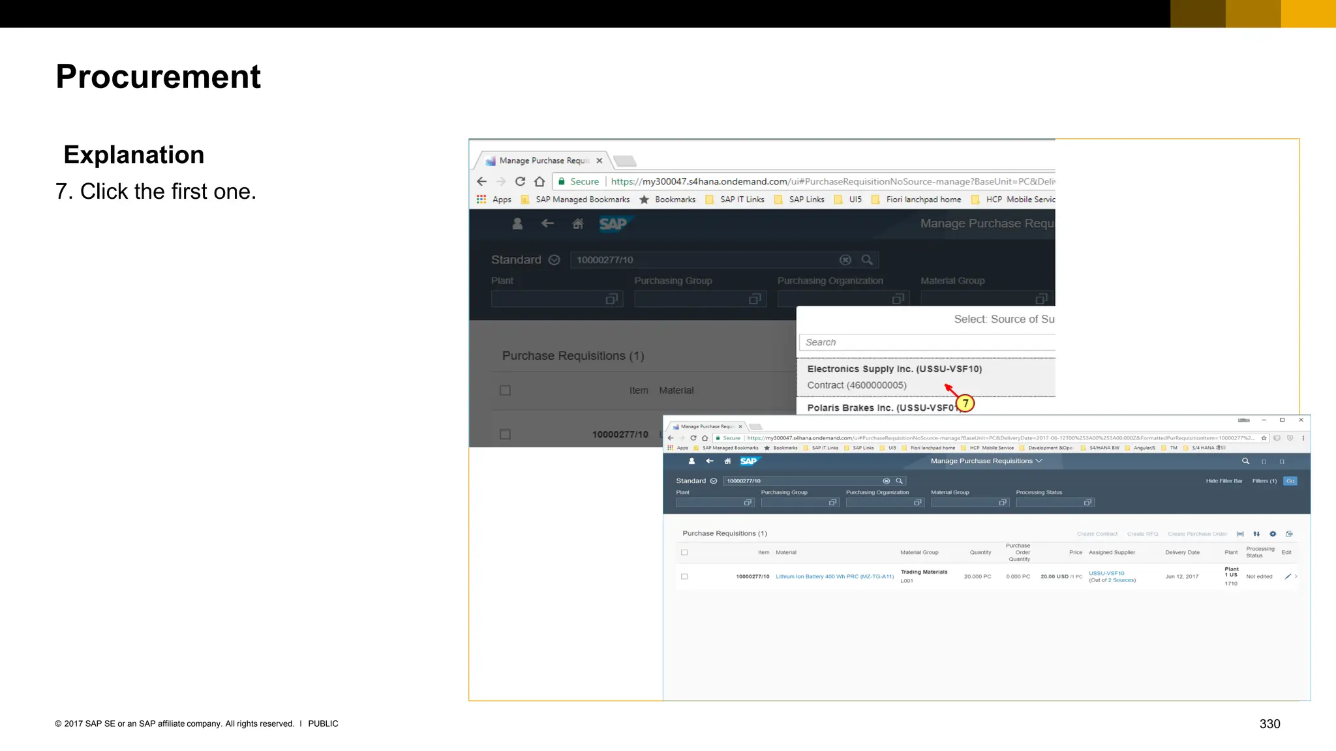Click the Search field in the Source of Supply dialog
The image size is (1336, 751).
click(927, 342)
